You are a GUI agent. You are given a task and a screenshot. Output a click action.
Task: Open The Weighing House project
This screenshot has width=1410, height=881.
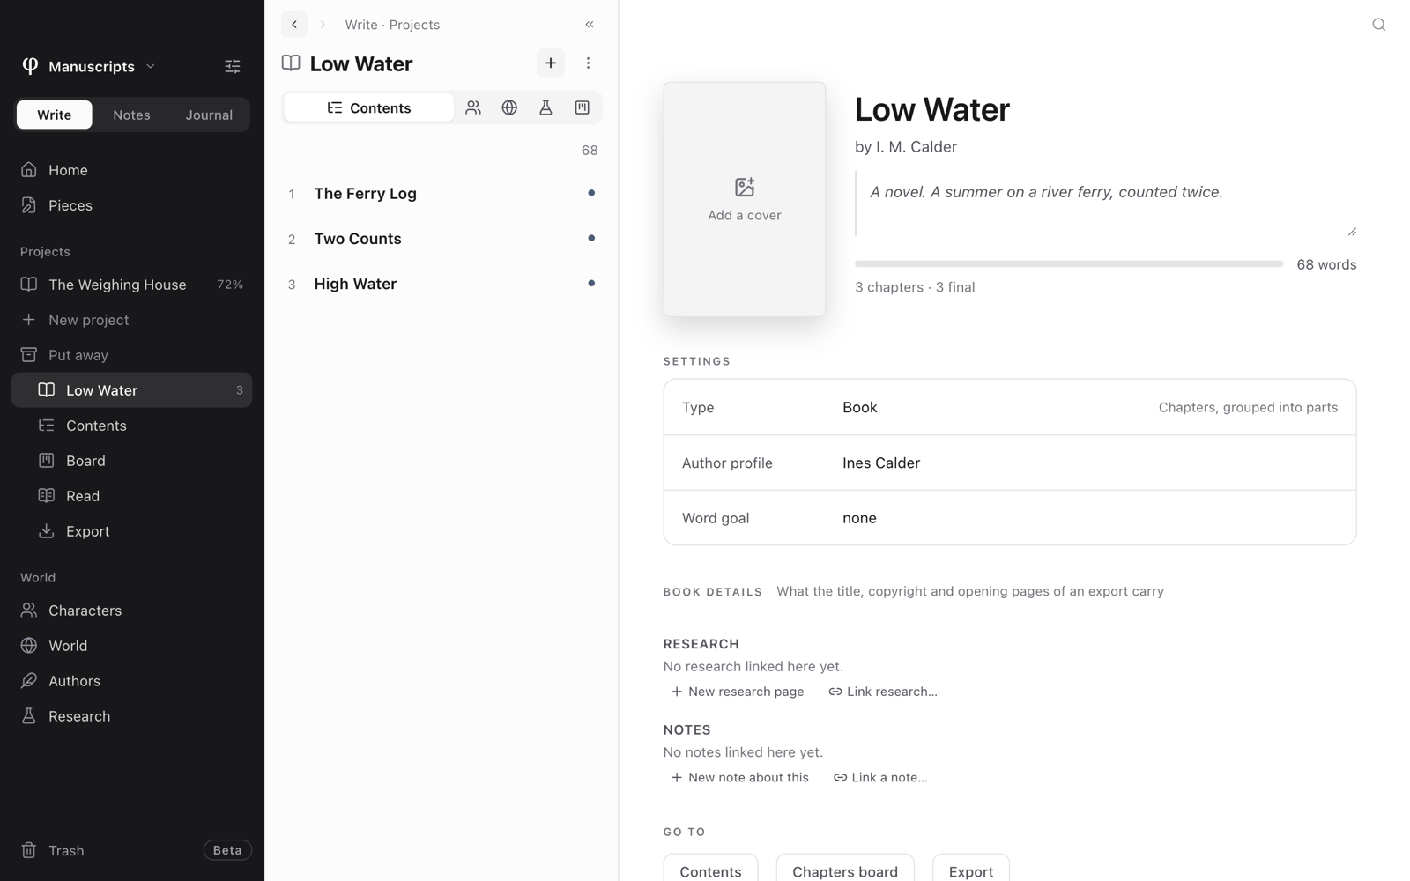(x=132, y=285)
